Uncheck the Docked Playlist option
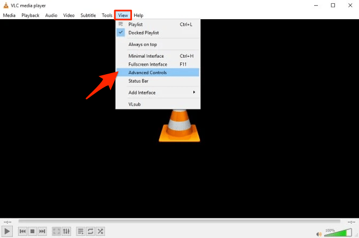 tap(158, 33)
